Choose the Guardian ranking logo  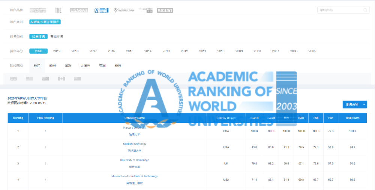tap(146, 10)
